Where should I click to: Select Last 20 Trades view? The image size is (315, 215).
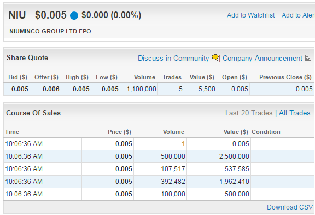point(249,113)
